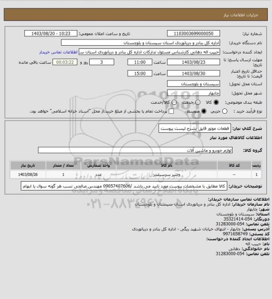272x299 pixels.
Task: Click the need number field 1103003699000050
Action: point(194,33)
